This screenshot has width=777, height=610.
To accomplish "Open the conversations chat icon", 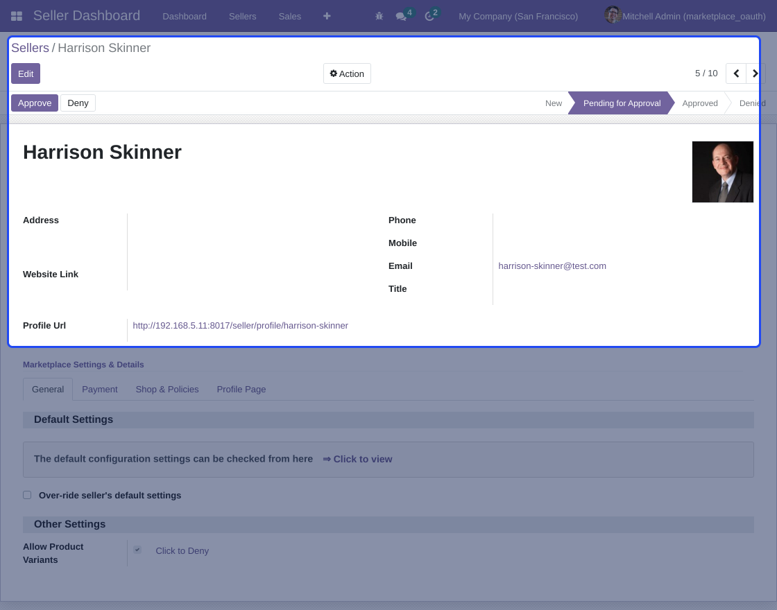I will 401,17.
